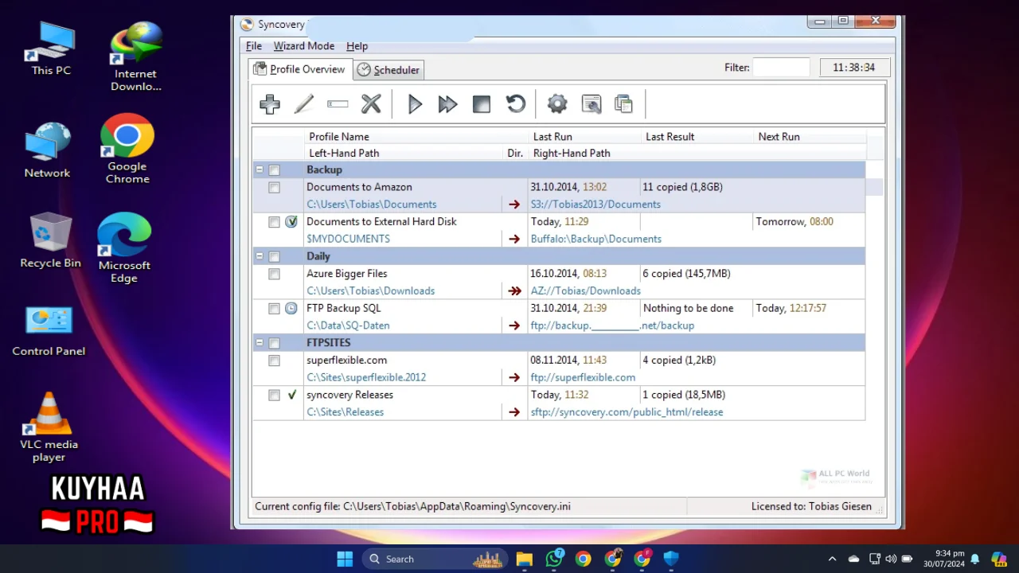Tick the Daily group checkbox
1019x573 pixels.
[x=275, y=257]
